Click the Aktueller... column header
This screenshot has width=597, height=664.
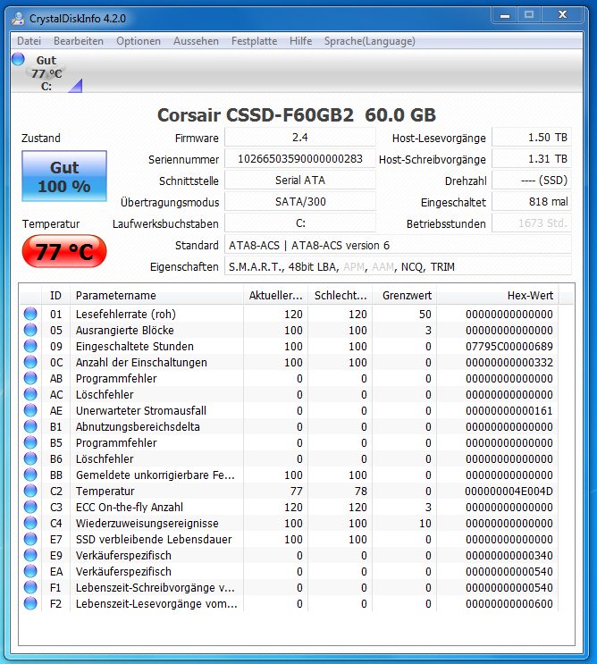pyautogui.click(x=275, y=295)
